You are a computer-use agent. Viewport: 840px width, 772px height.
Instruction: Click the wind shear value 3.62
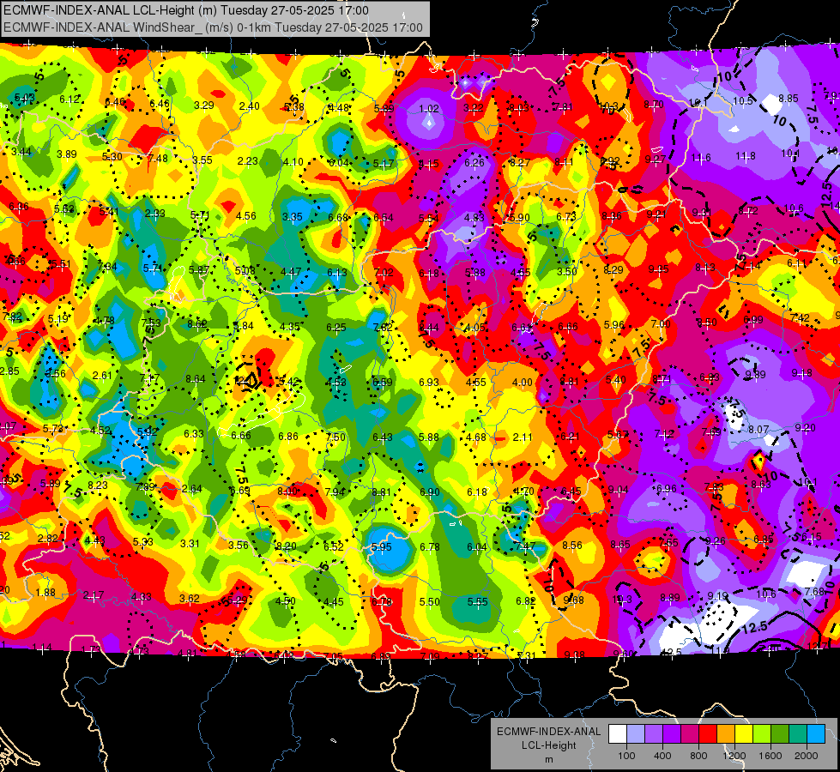pyautogui.click(x=189, y=599)
